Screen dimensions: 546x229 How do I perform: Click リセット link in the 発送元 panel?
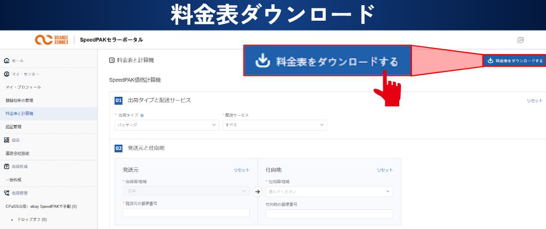242,170
